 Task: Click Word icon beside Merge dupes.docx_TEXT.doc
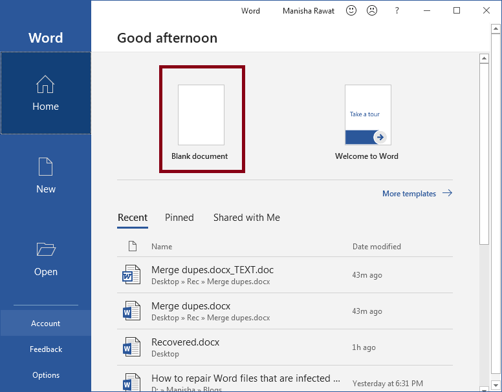point(131,274)
